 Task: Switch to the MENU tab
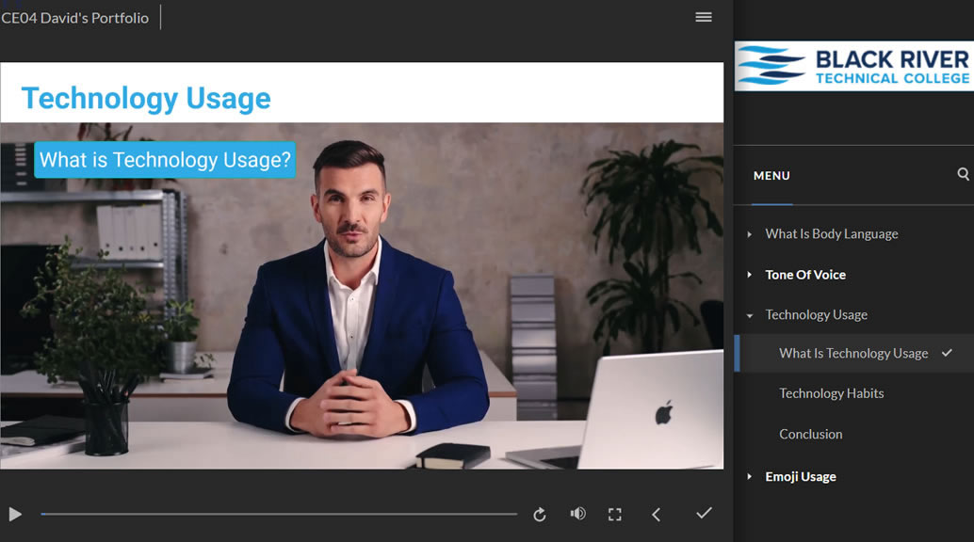click(771, 176)
